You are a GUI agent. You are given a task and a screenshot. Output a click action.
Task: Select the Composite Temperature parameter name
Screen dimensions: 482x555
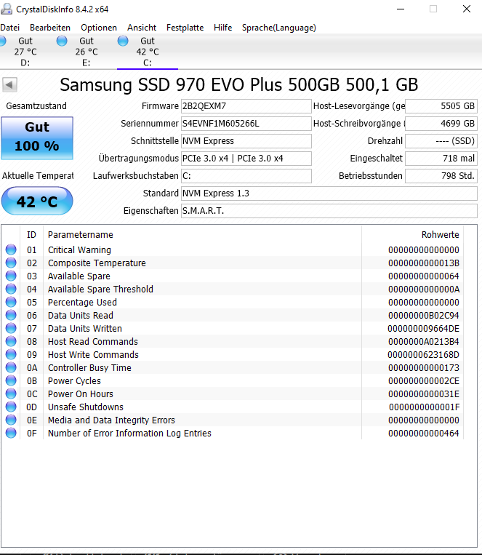tap(97, 263)
